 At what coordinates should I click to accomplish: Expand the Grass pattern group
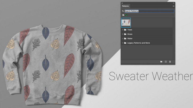coord(123,34)
